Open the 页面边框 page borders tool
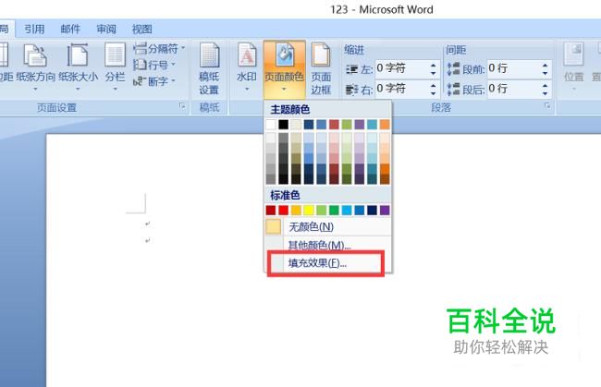This screenshot has width=601, height=387. (321, 69)
